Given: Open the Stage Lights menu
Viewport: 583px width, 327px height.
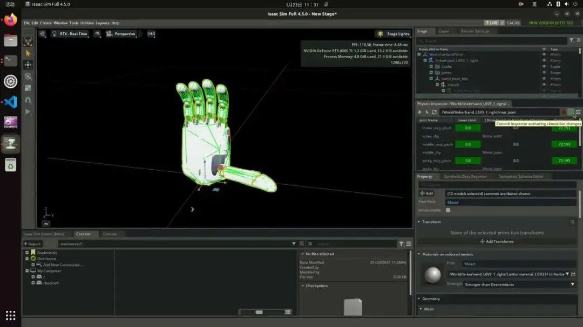Looking at the screenshot, I should tap(394, 34).
